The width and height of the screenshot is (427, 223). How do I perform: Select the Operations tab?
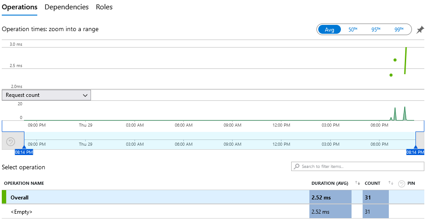[x=19, y=7]
